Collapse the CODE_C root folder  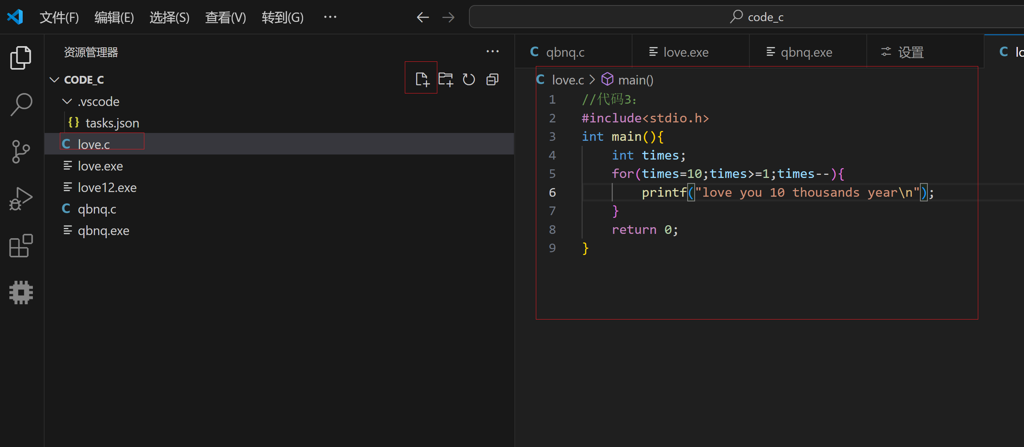tap(54, 80)
